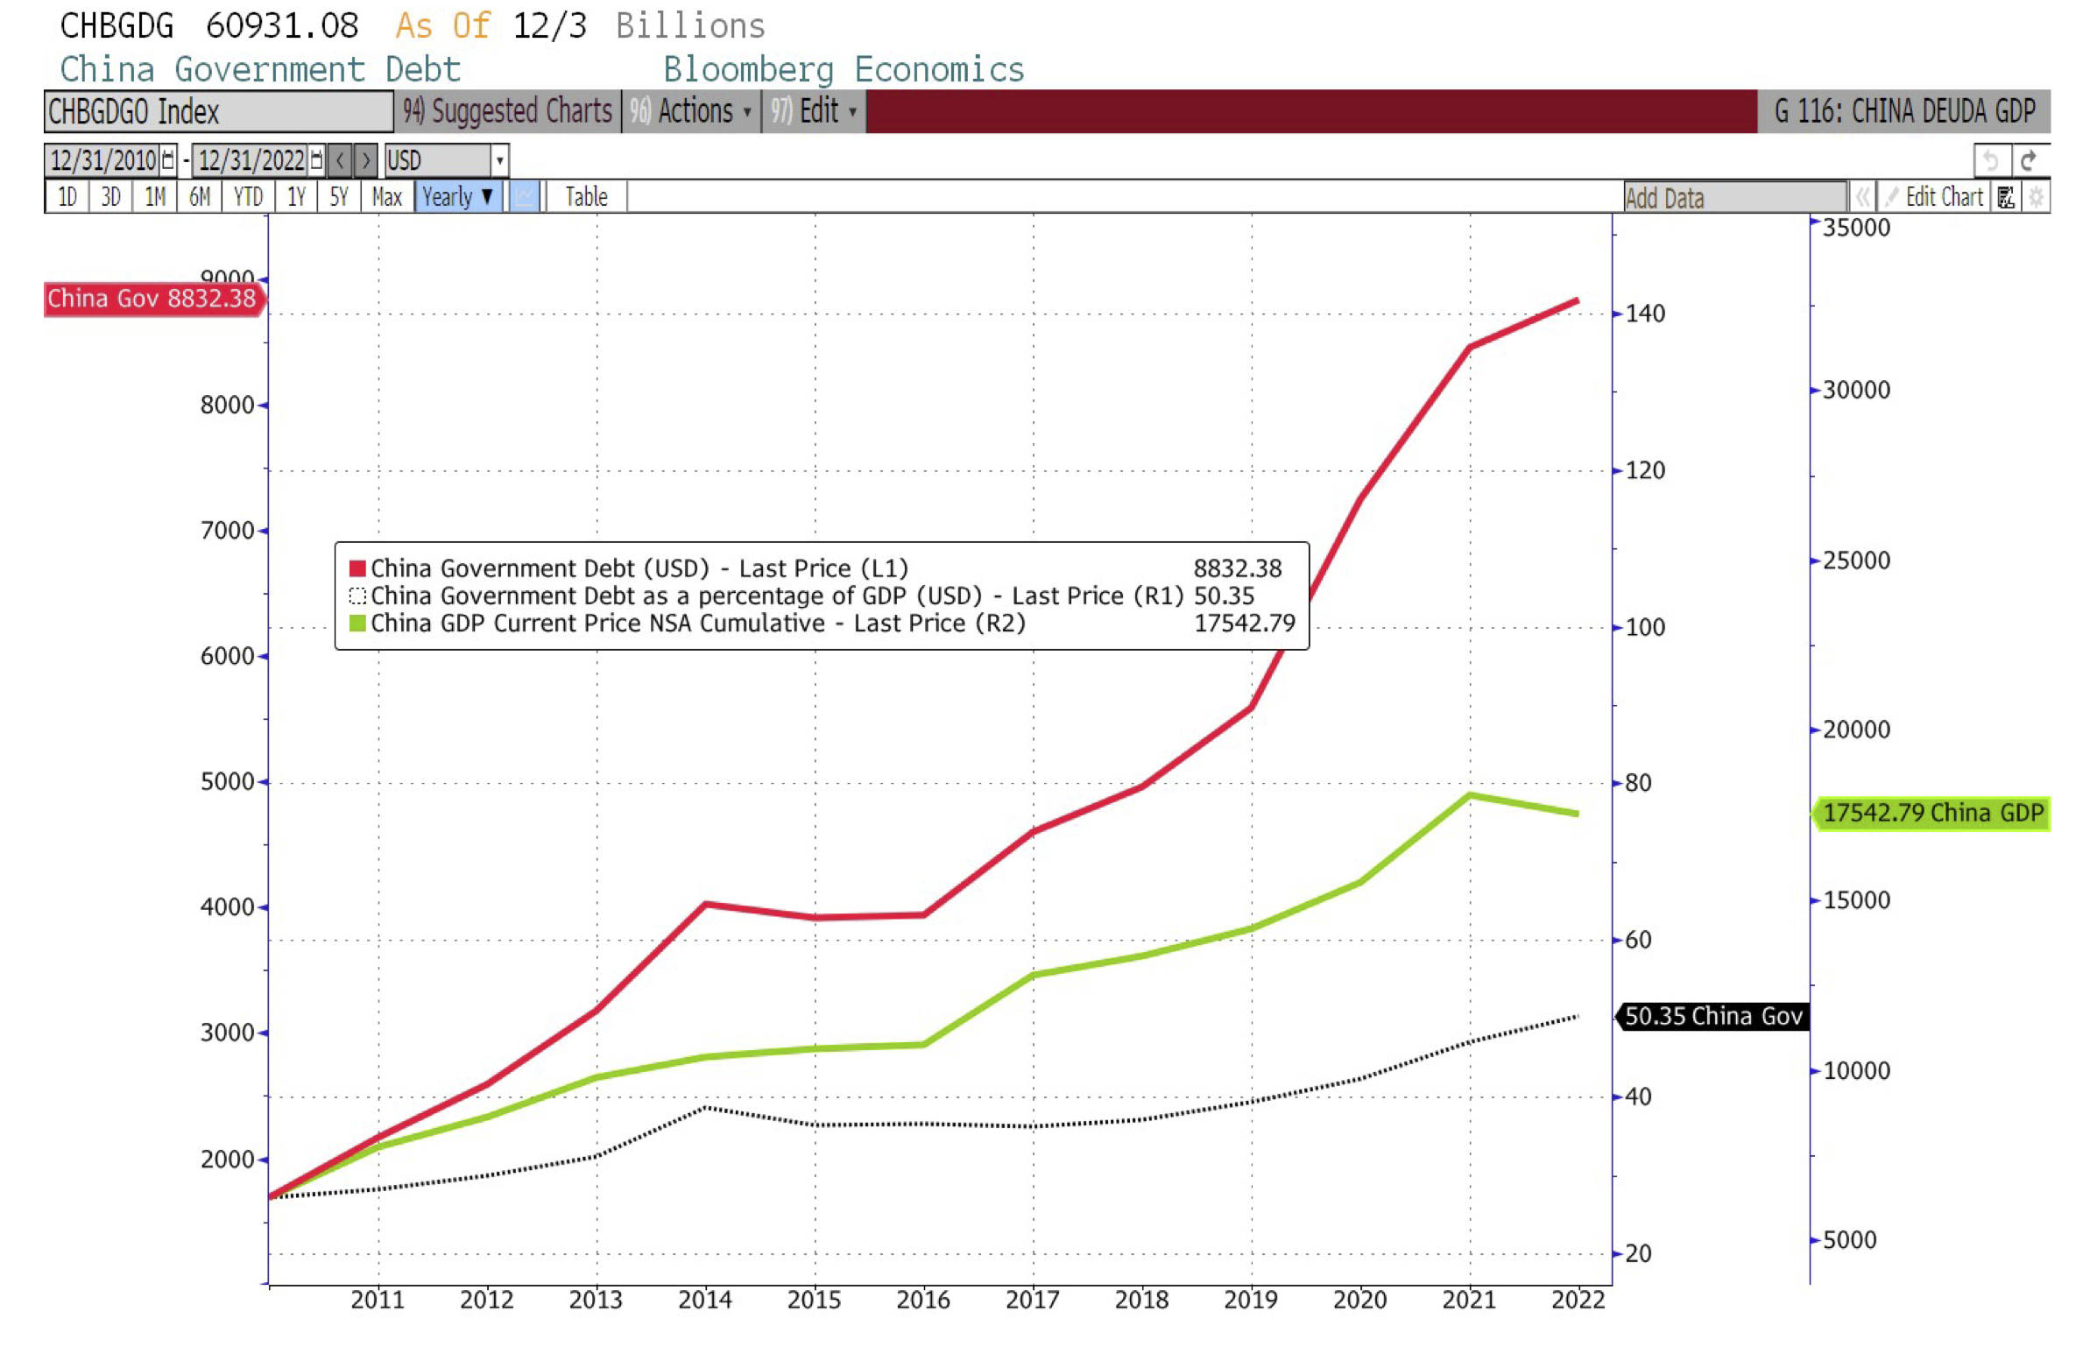Screen dimensions: 2097x1368
Task: Click the 140 percentage axis label
Action: pyautogui.click(x=1645, y=314)
